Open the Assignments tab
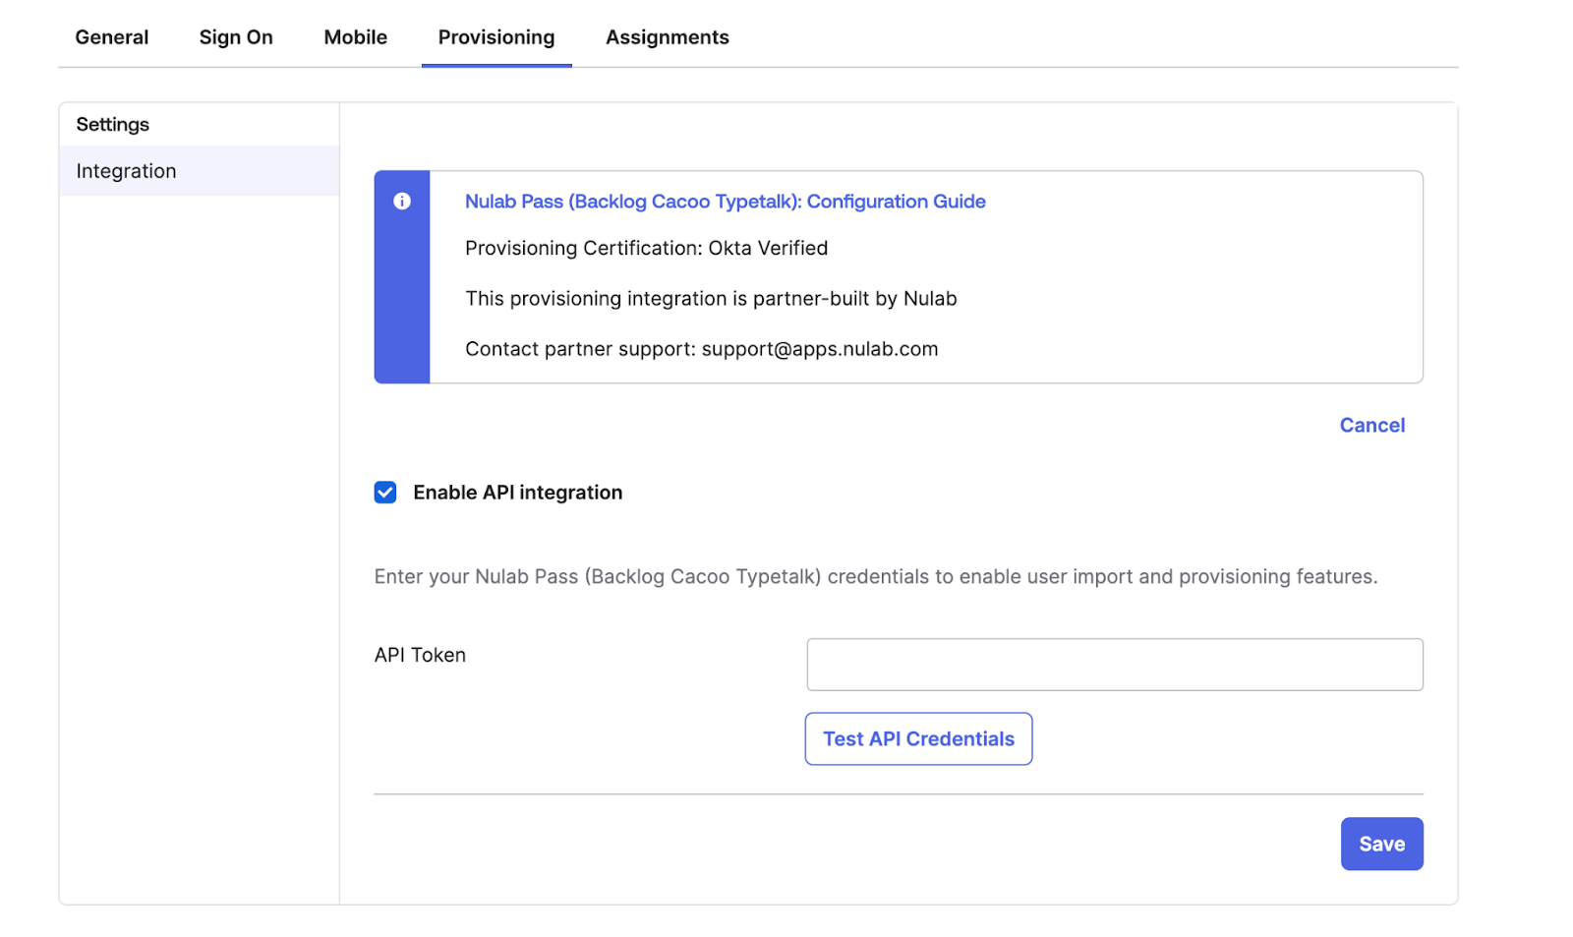This screenshot has height=937, width=1573. pyautogui.click(x=667, y=37)
